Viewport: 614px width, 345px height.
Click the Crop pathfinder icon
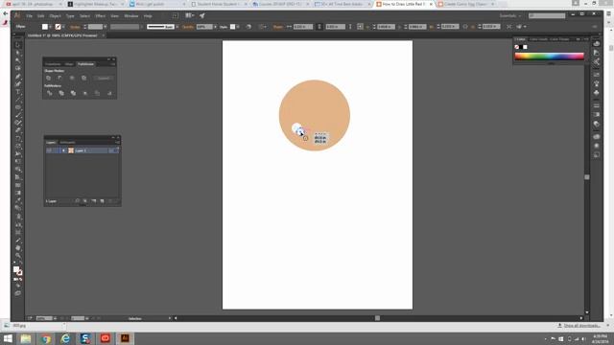(x=85, y=93)
